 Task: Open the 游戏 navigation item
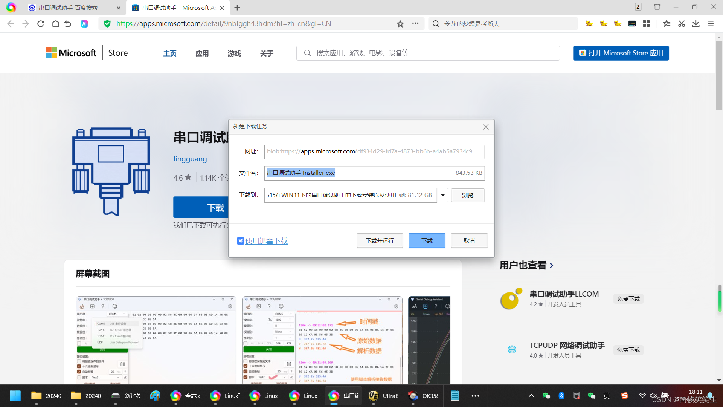pyautogui.click(x=234, y=54)
